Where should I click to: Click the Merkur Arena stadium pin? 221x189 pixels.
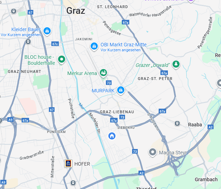103,73
